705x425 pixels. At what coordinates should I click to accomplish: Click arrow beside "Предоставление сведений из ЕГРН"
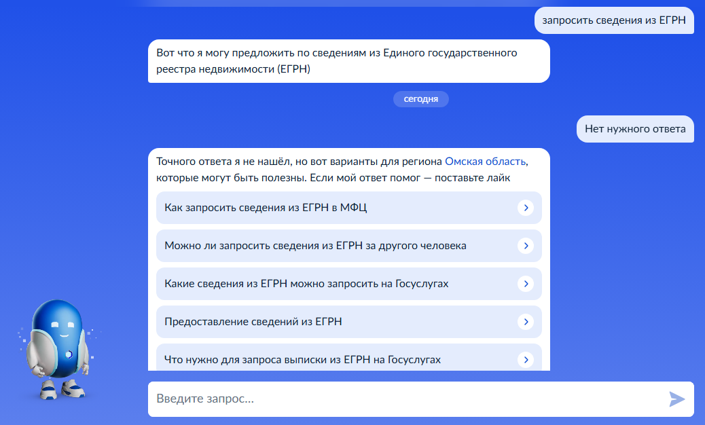tap(526, 322)
